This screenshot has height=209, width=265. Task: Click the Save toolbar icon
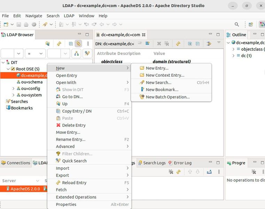pos(19,24)
